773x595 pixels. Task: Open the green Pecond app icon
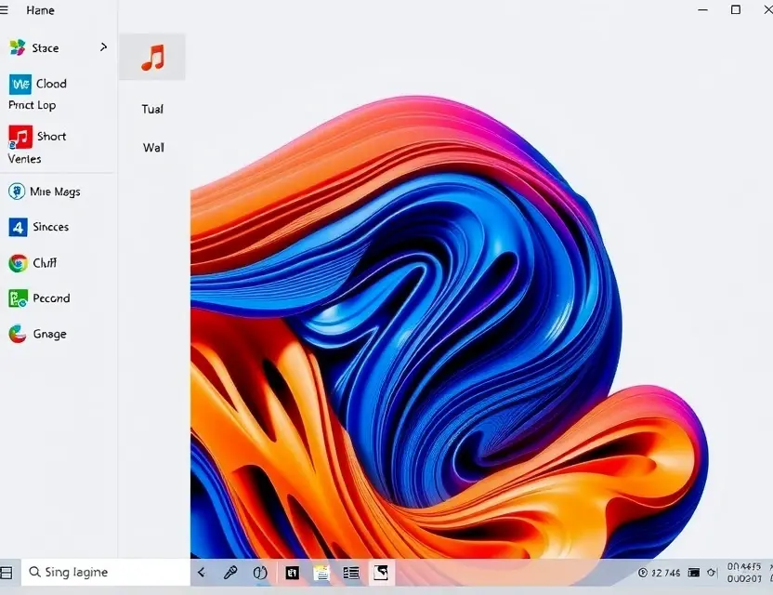[19, 298]
